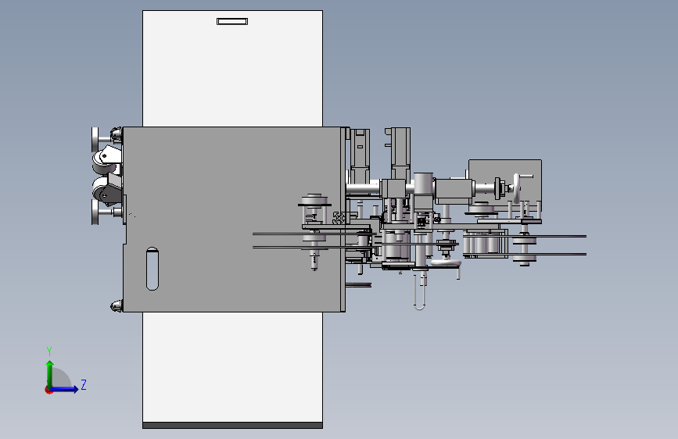This screenshot has width=678, height=439.
Task: Pick the handwheel on the machine's right side
Action: tap(517, 188)
